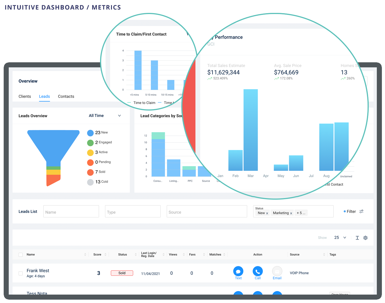Click the Tags column header
Image resolution: width=385 pixels, height=303 pixels.
click(x=333, y=254)
